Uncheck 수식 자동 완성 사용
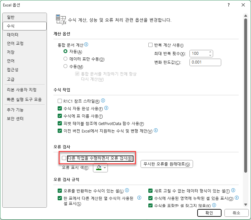The width and height of the screenshot is (251, 220). [x=60, y=109]
